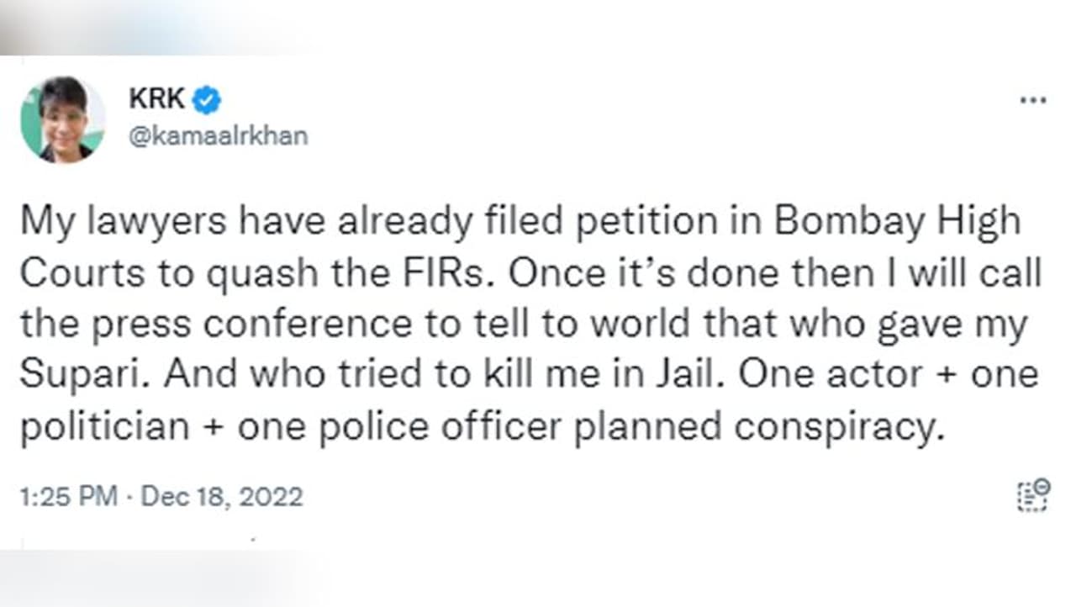Open the @kamaalrkhan handle link
The image size is (1076, 607).
pos(218,136)
